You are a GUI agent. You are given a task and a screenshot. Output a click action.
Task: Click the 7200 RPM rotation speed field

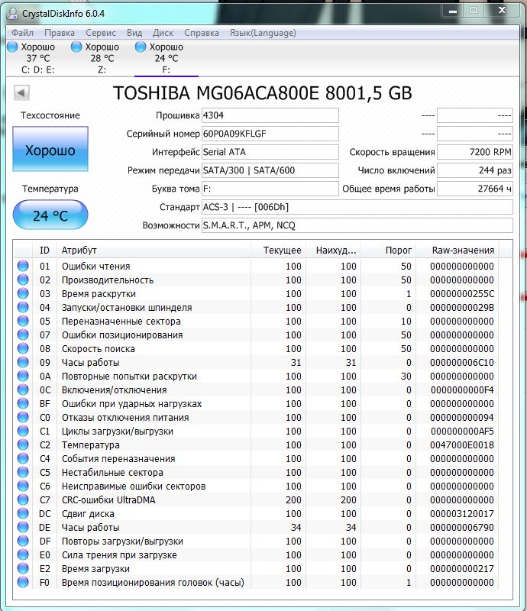(475, 152)
